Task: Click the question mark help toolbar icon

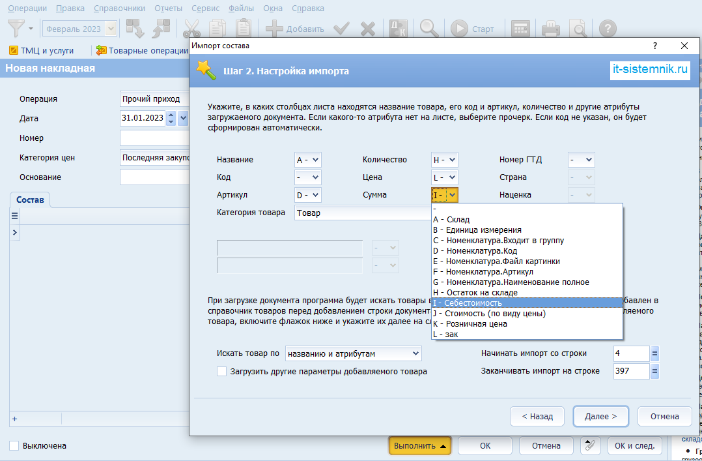Action: [x=608, y=29]
